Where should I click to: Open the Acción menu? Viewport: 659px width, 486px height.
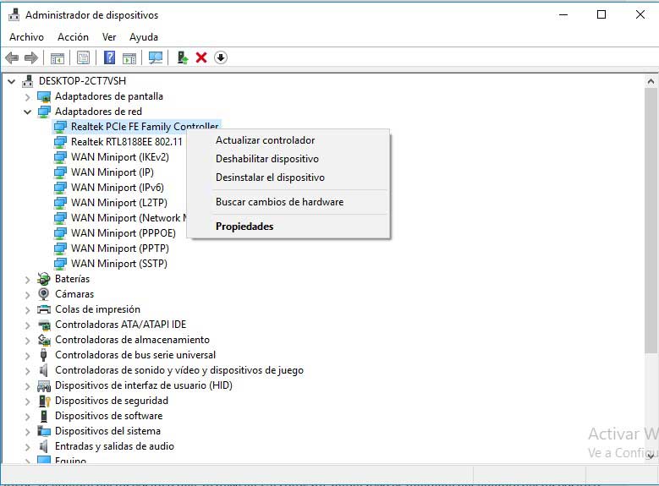[x=73, y=37]
